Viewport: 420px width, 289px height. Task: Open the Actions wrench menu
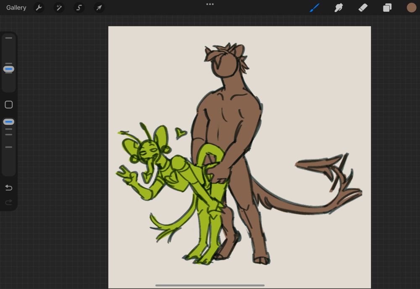(x=39, y=8)
